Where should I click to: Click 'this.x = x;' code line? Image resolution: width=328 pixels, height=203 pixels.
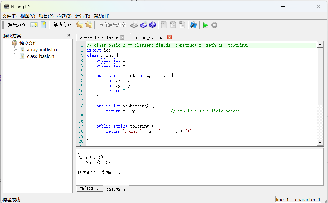pyautogui.click(x=119, y=80)
